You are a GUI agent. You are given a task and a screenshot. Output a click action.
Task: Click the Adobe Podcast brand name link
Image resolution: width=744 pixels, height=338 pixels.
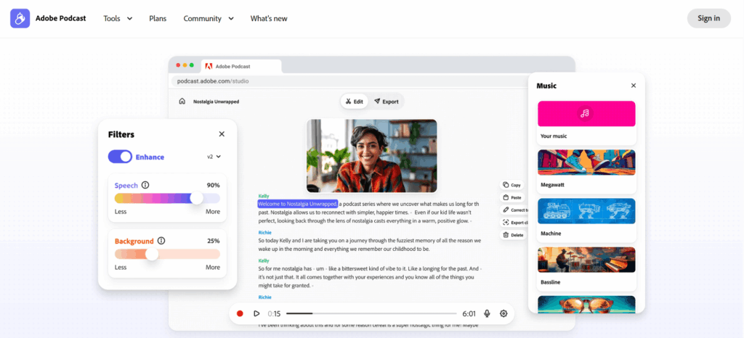point(61,18)
